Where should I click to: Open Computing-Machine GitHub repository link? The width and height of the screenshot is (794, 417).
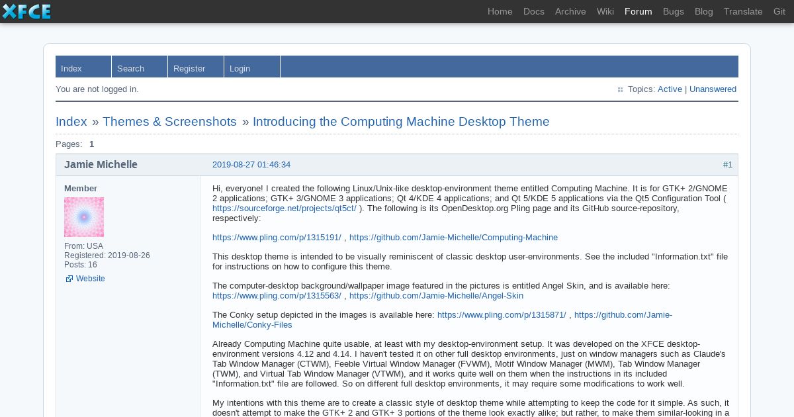coord(453,238)
